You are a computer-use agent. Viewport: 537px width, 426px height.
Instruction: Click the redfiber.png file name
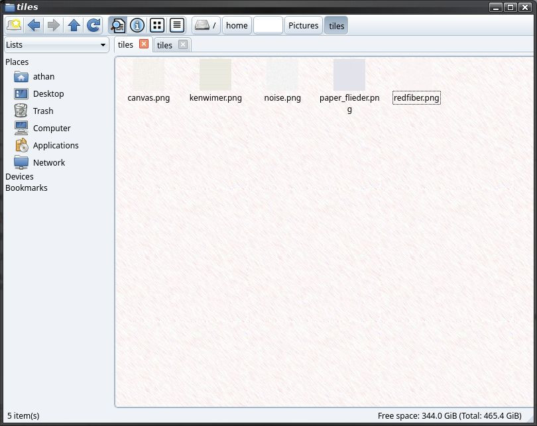click(416, 98)
